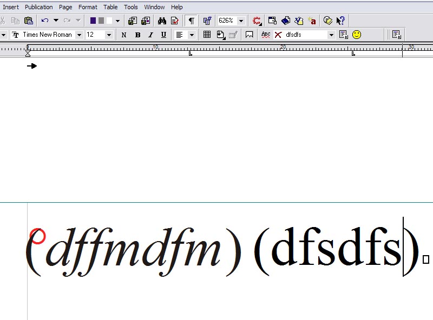This screenshot has height=320, width=433.
Task: Click the text frame flow icon beside the smiley
Action: click(344, 35)
